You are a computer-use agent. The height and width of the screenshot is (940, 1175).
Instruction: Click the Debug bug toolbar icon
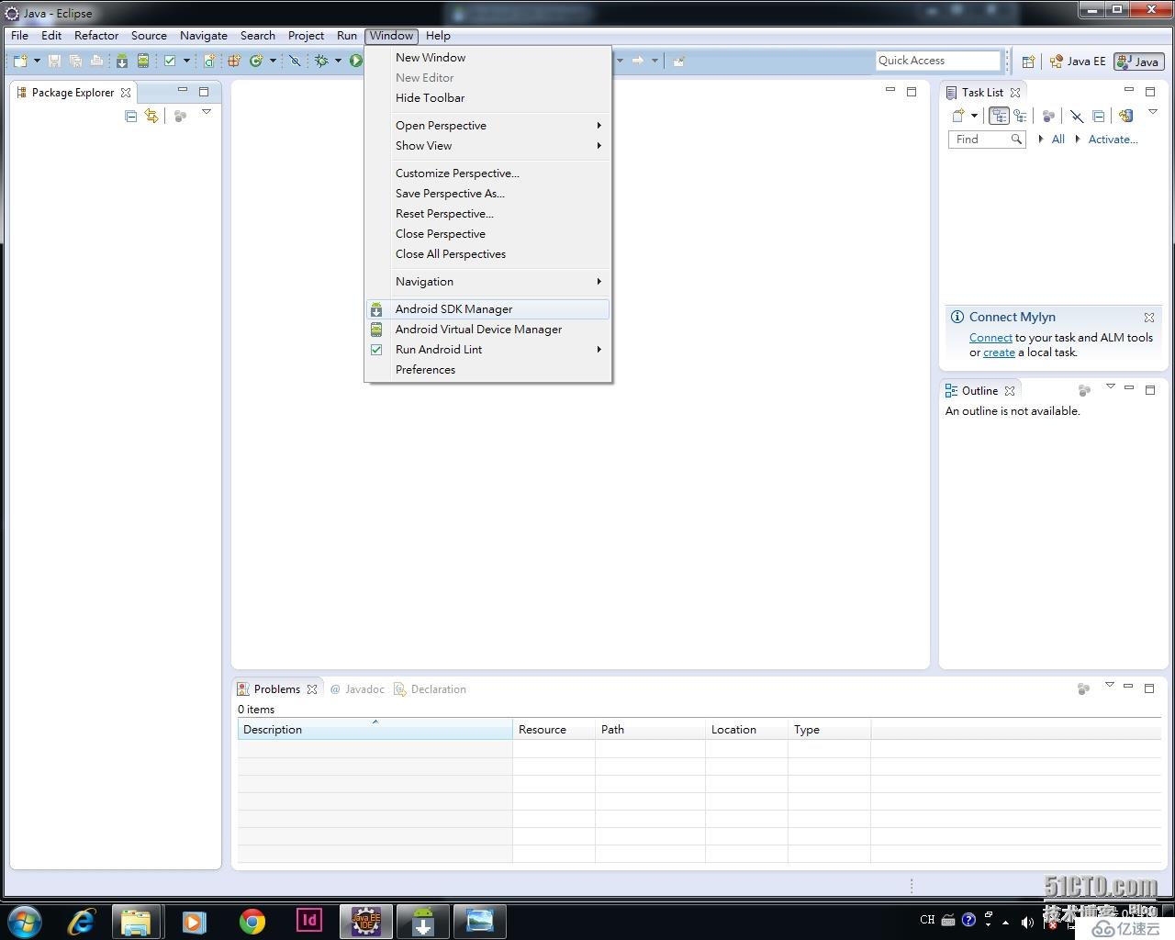[x=321, y=61]
